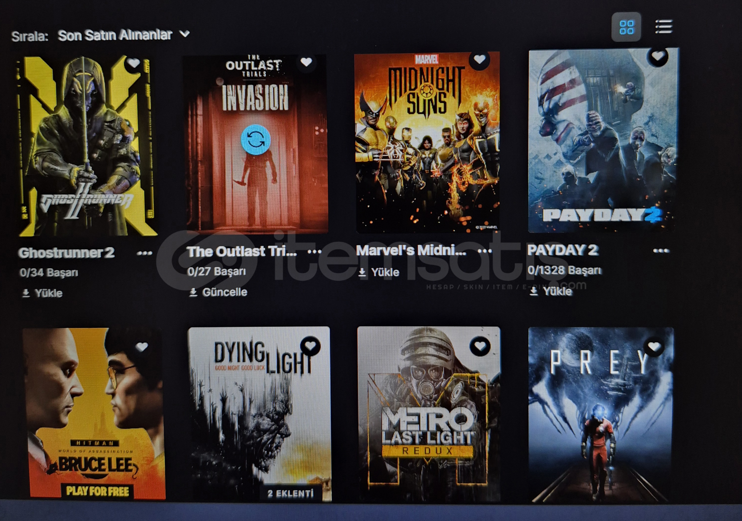This screenshot has width=742, height=521.
Task: Favorite The Outlast Trials with heart
Action: (x=306, y=62)
